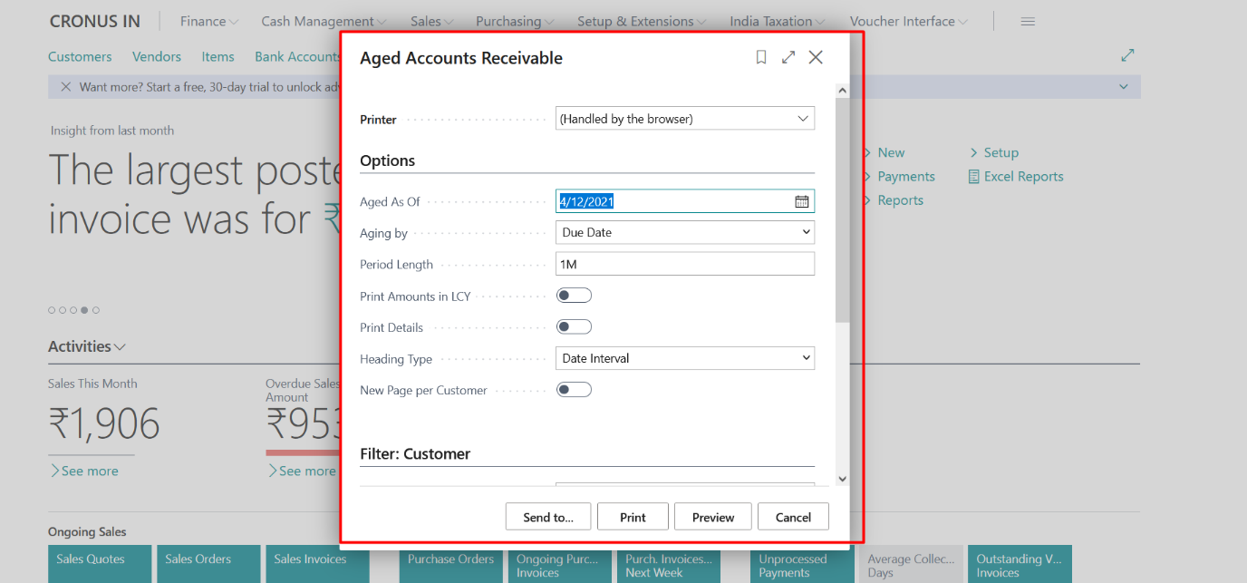Enable New Page per Customer
Viewport: 1247px width, 583px height.
(x=574, y=389)
